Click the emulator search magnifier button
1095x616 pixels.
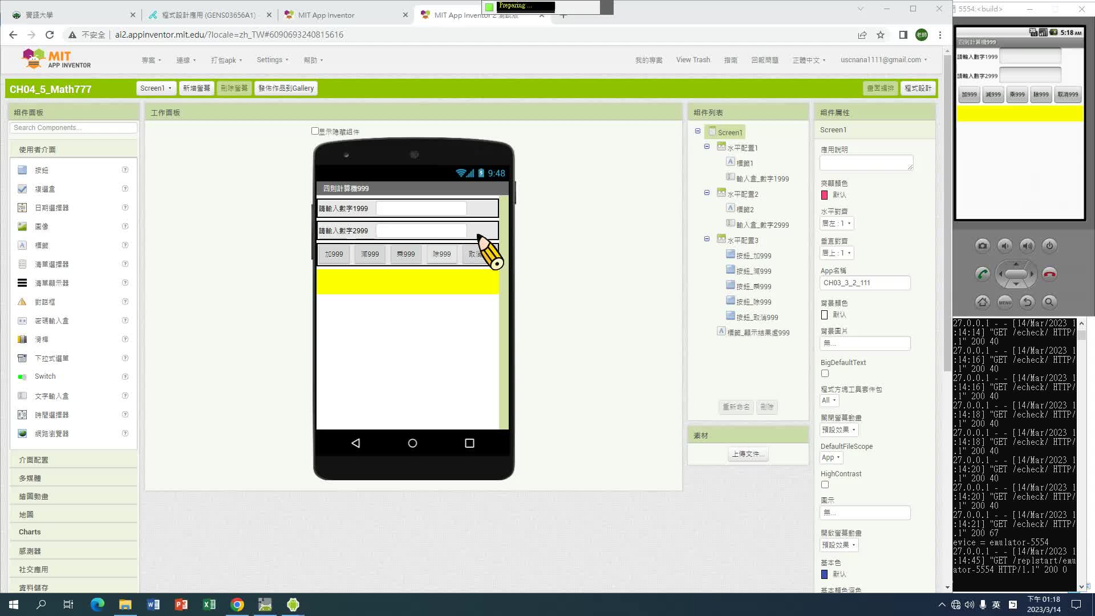click(1049, 302)
